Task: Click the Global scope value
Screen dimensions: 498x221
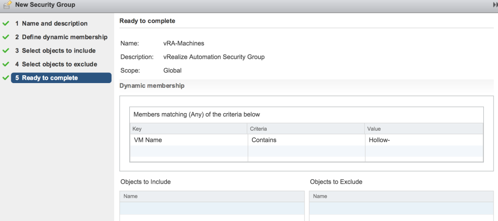Action: tap(172, 70)
